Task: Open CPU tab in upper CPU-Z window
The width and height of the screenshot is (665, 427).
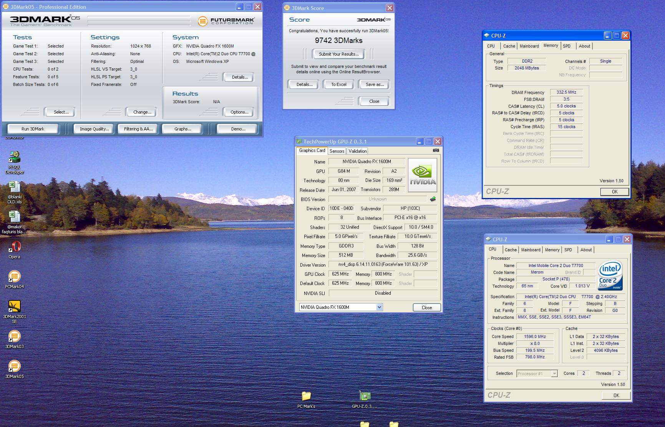Action: [491, 46]
